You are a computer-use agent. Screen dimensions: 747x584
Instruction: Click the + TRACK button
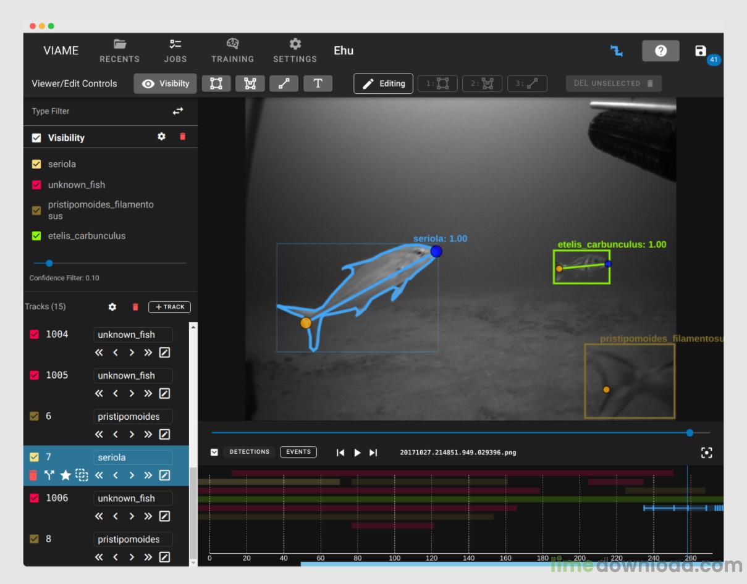pyautogui.click(x=169, y=307)
